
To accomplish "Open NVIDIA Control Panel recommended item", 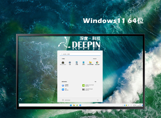I will [x=88, y=85].
